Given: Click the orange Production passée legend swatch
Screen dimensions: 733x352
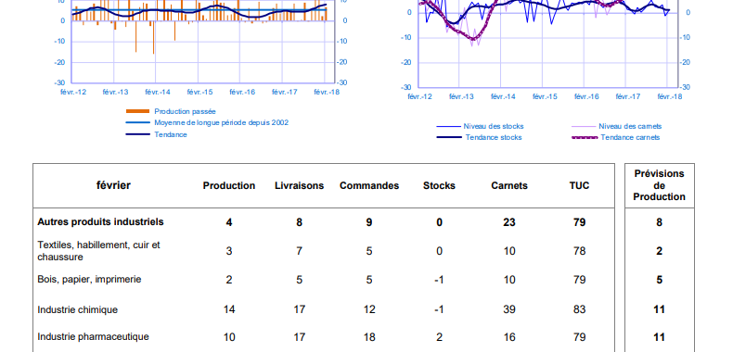Looking at the screenshot, I should pyautogui.click(x=137, y=111).
